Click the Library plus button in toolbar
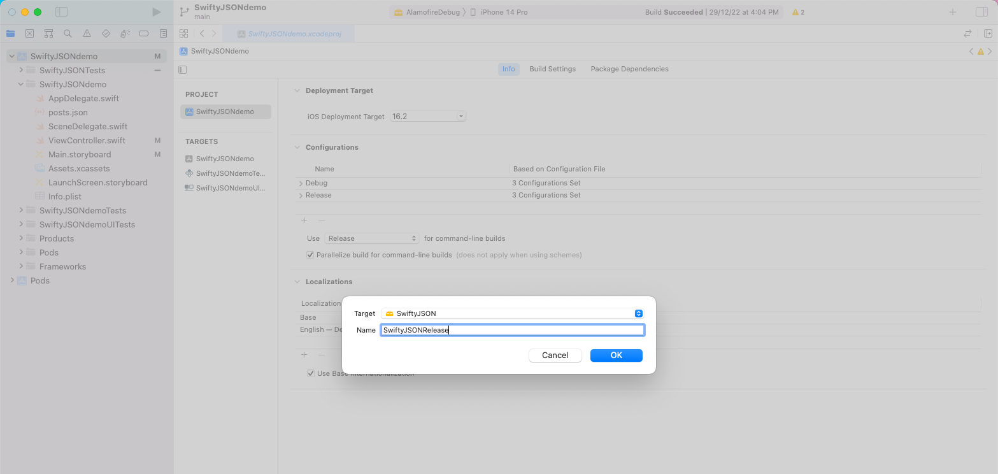998x474 pixels. (x=953, y=12)
